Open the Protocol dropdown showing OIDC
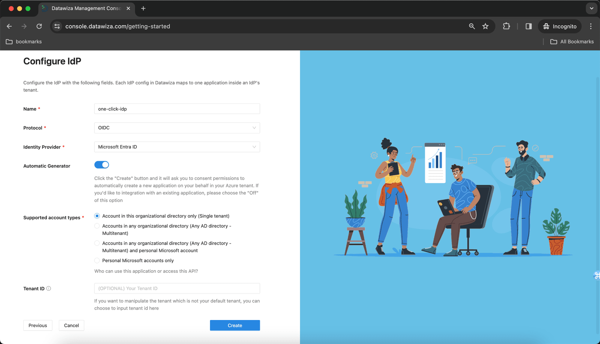This screenshot has height=344, width=600. click(x=177, y=128)
